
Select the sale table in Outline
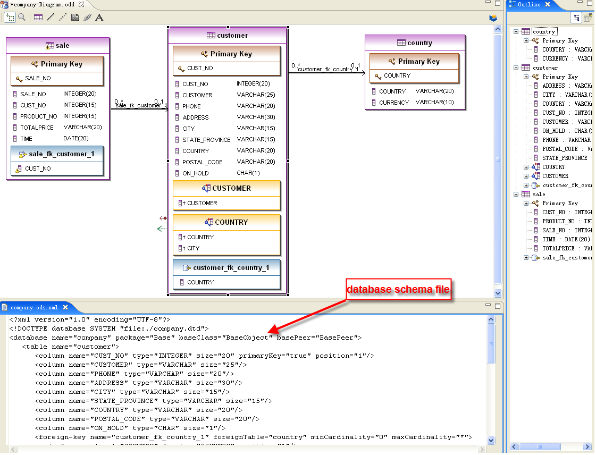pyautogui.click(x=539, y=194)
